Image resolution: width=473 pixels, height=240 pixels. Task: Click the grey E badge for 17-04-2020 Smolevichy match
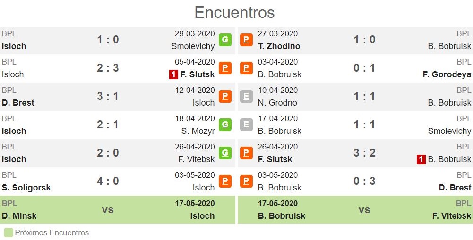tap(247, 124)
